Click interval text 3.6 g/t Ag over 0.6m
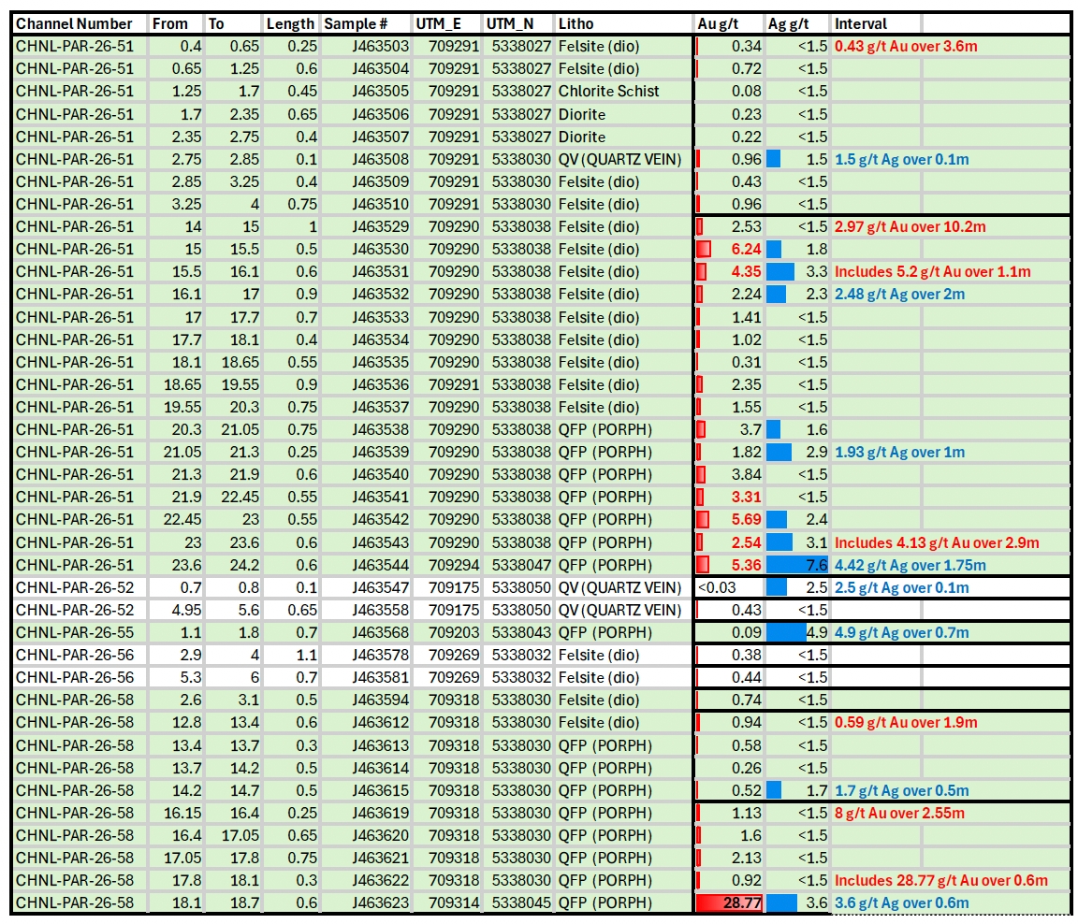The height and width of the screenshot is (924, 1078). (901, 903)
